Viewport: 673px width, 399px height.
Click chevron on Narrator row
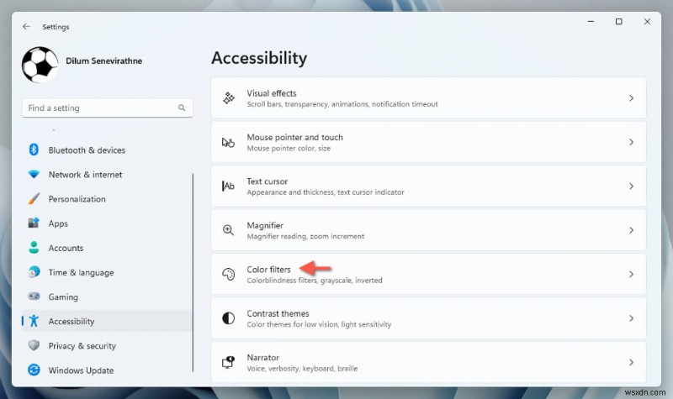[632, 362]
